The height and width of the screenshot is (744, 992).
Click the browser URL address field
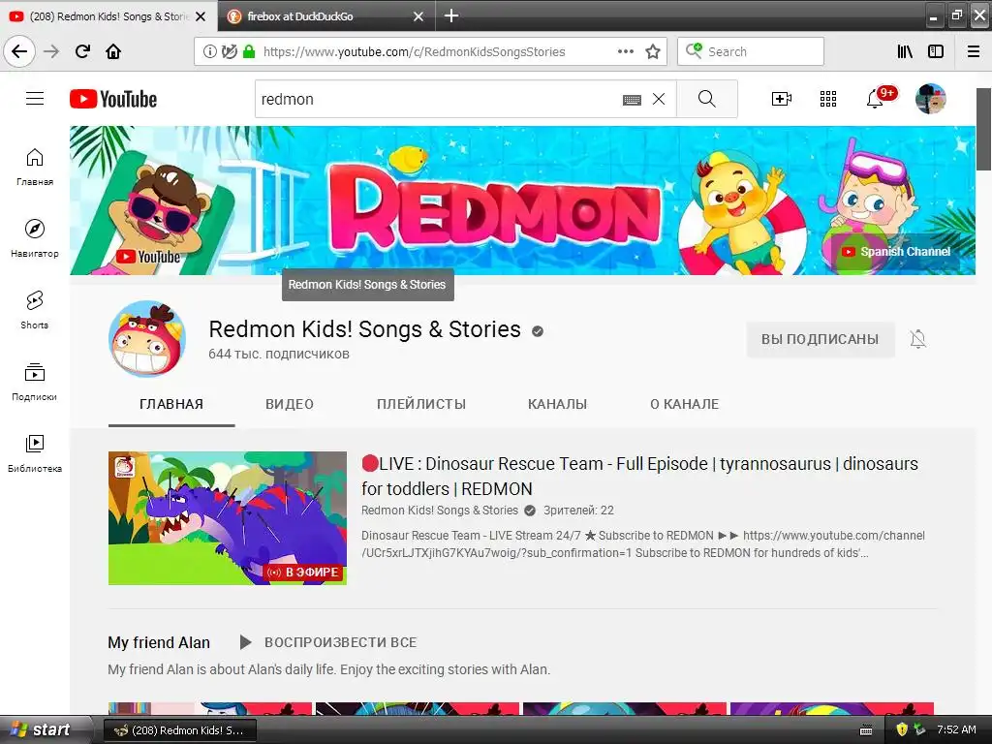tap(414, 52)
